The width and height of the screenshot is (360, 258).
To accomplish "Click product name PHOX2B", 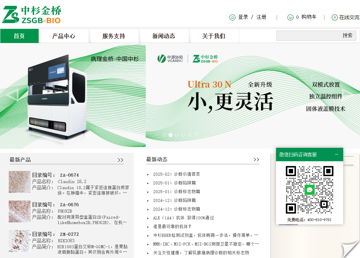I will (65, 211).
